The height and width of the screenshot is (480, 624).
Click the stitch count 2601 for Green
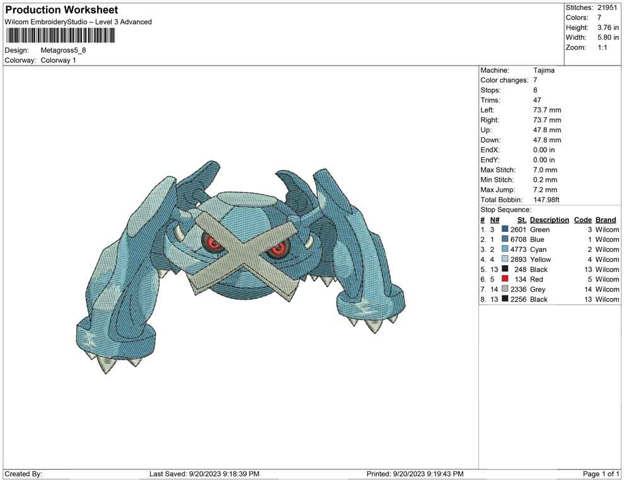519,229
